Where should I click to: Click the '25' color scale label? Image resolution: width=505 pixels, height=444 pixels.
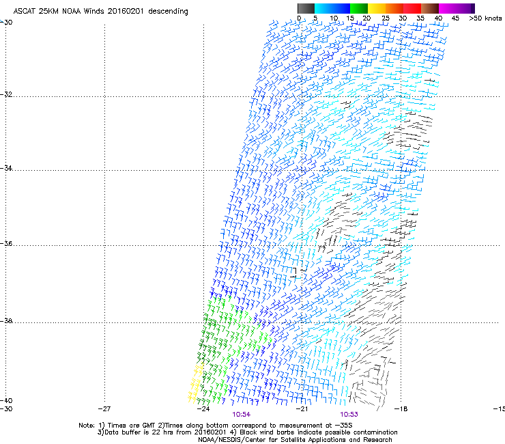point(385,18)
